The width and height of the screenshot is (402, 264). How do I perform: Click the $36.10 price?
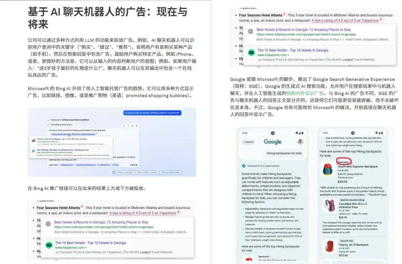tap(343, 217)
